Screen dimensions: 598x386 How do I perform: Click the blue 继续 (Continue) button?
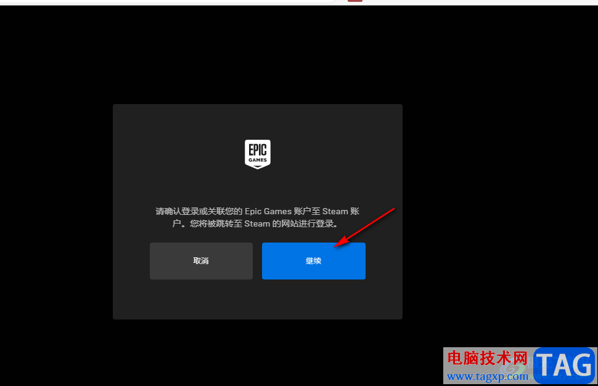coord(314,261)
